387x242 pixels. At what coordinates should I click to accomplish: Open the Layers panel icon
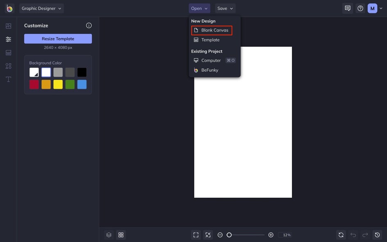109,235
